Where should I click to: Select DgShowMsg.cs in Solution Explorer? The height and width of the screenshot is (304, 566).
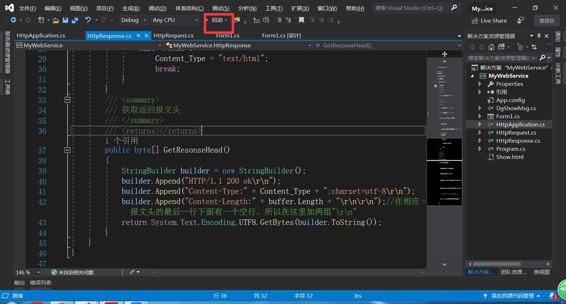(516, 108)
